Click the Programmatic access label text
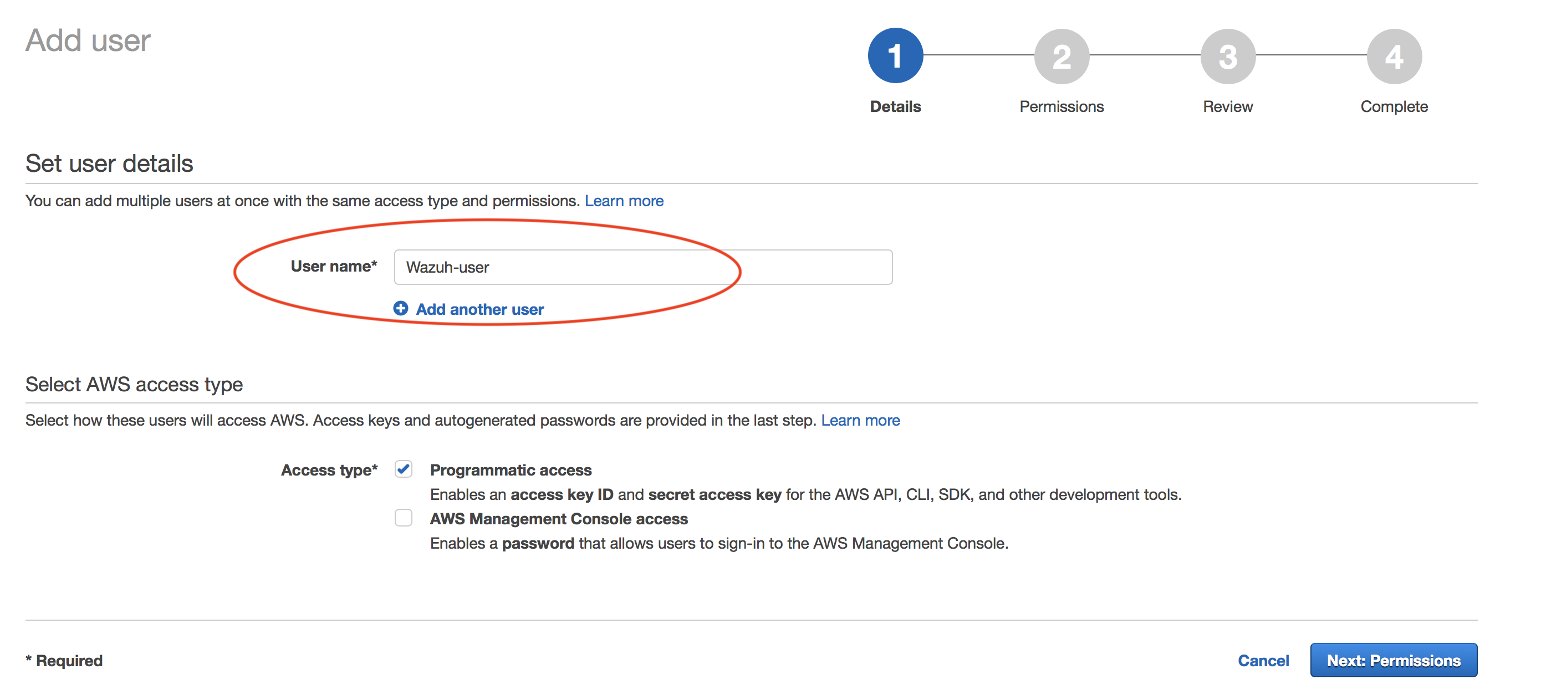 point(511,470)
